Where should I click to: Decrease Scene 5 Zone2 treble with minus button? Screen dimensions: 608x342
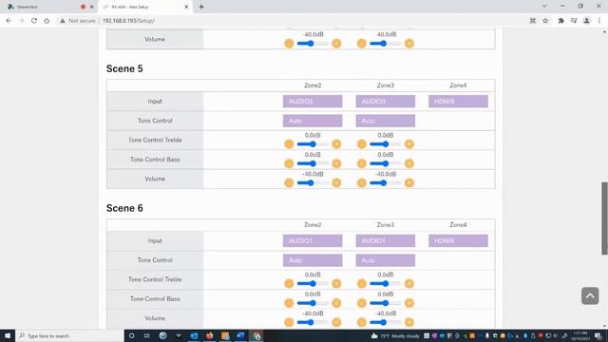coord(289,144)
